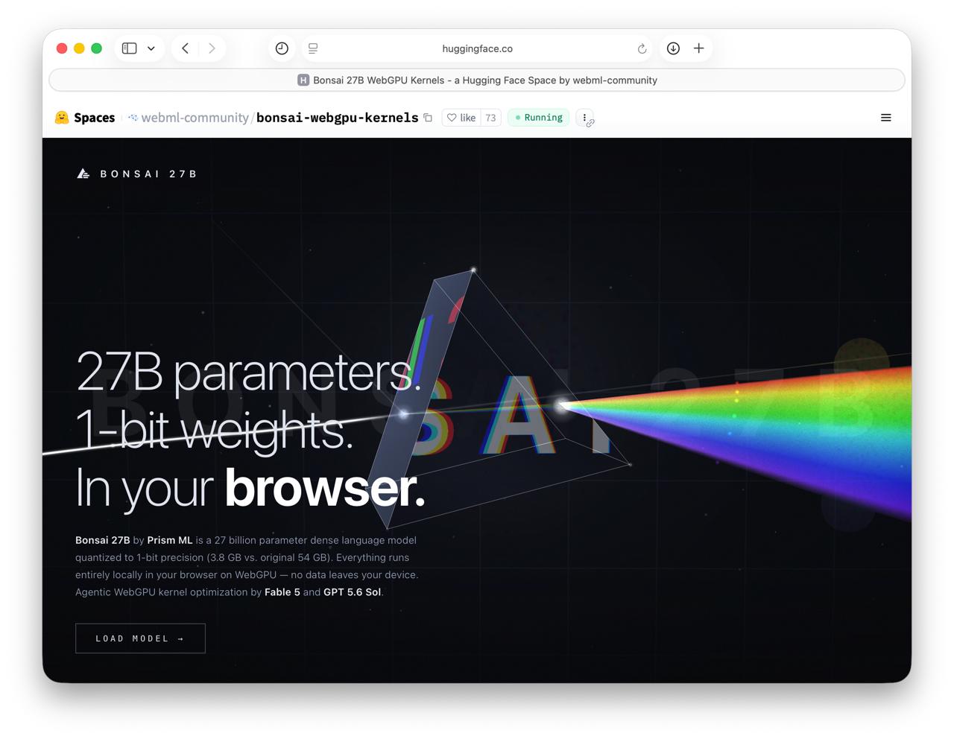954x739 pixels.
Task: Go forward with the right arrow
Action: (x=212, y=48)
